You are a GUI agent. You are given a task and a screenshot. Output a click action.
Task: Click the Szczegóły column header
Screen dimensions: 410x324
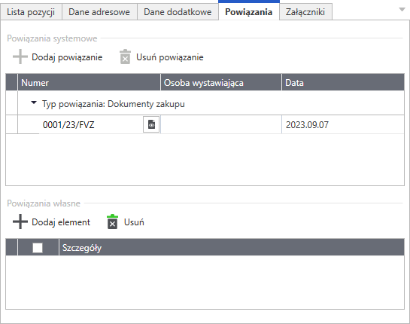tap(232, 247)
